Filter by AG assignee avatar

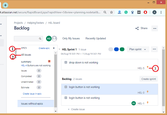tap(49, 39)
